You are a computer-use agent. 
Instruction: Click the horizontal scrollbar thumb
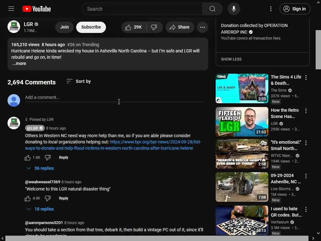click(x=157, y=238)
